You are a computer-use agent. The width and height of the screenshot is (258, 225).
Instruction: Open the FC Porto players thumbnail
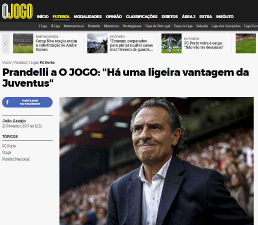point(171,43)
